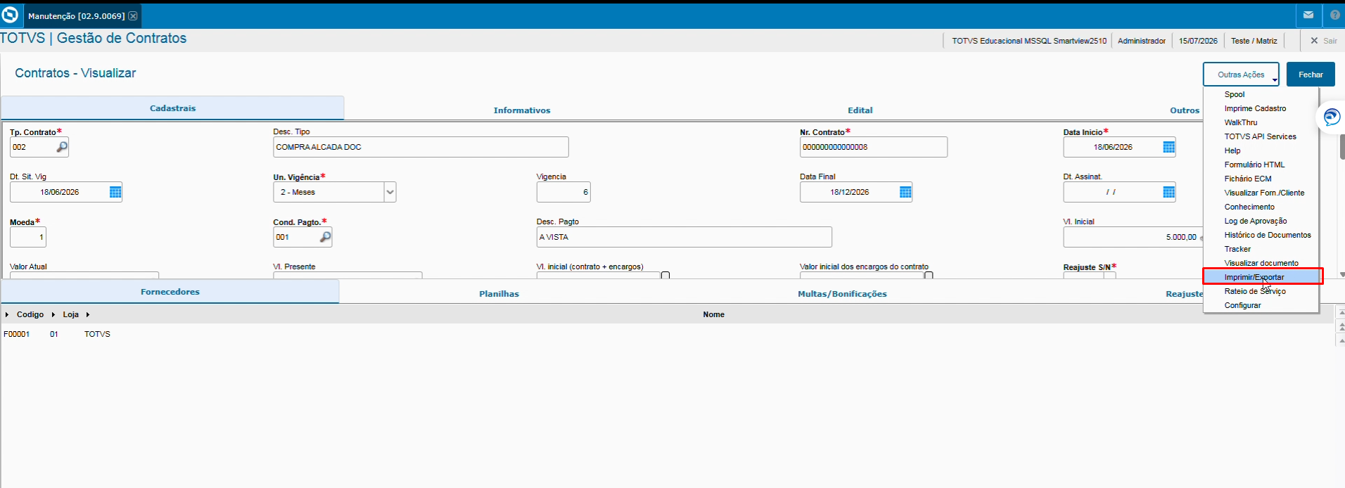Open Cond. Pagto. lookup magnifier

(x=325, y=237)
